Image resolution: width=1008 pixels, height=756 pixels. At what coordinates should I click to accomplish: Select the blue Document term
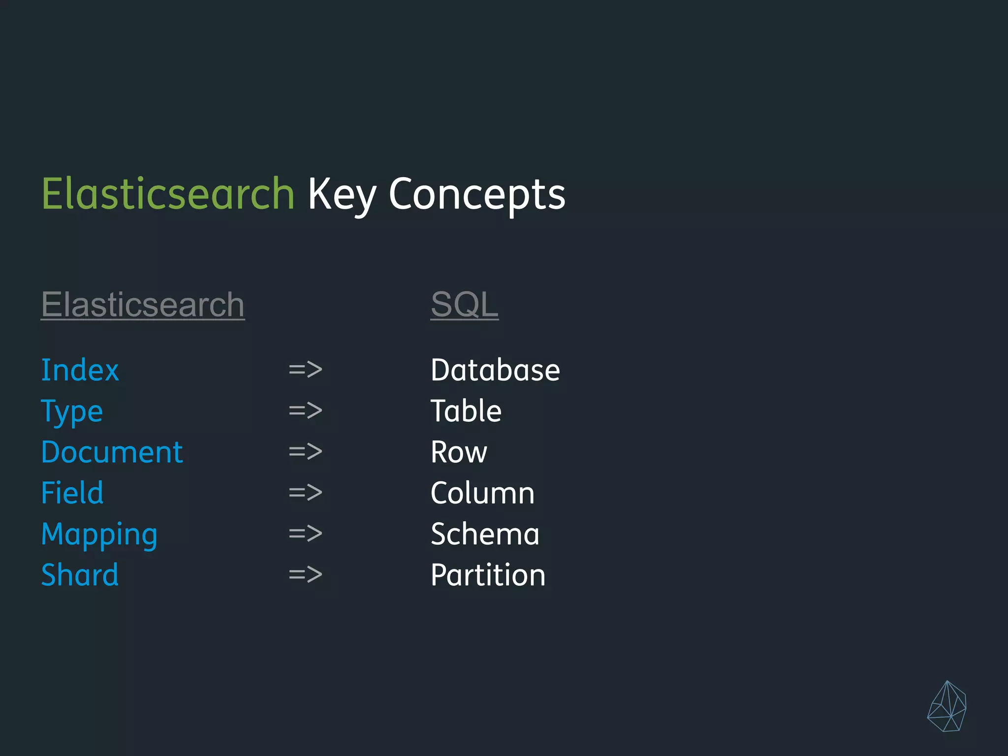tap(112, 452)
